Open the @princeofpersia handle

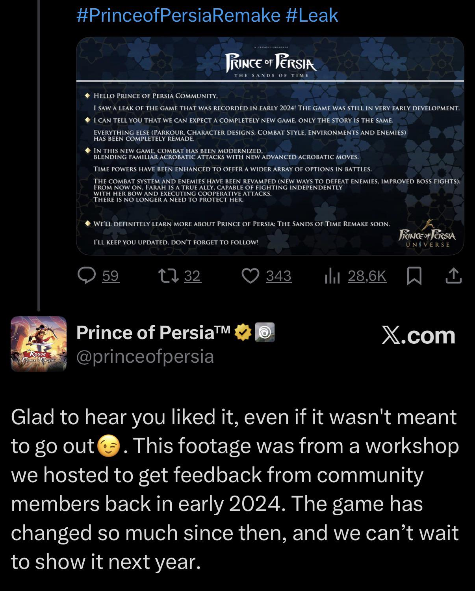click(x=145, y=356)
